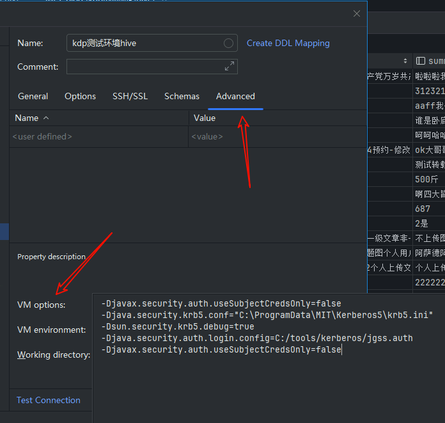The height and width of the screenshot is (423, 445).
Task: Sort by the Name column header
Action: point(99,118)
